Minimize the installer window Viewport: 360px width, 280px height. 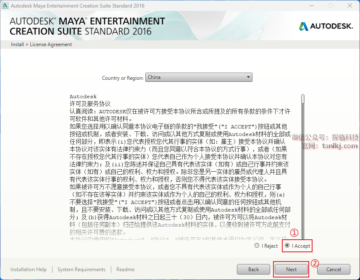pos(312,5)
